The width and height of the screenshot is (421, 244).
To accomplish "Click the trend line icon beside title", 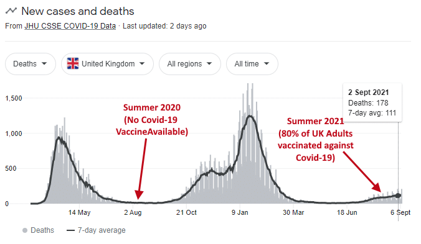I will [11, 11].
